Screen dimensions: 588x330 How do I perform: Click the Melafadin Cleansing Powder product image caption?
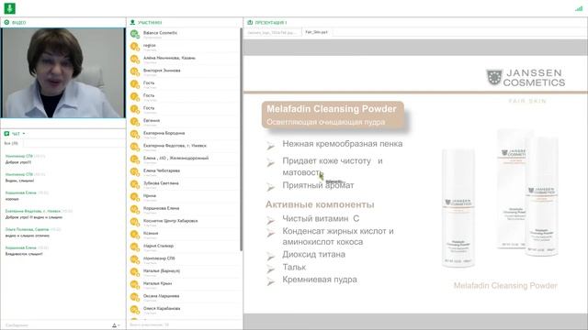pyautogui.click(x=505, y=286)
